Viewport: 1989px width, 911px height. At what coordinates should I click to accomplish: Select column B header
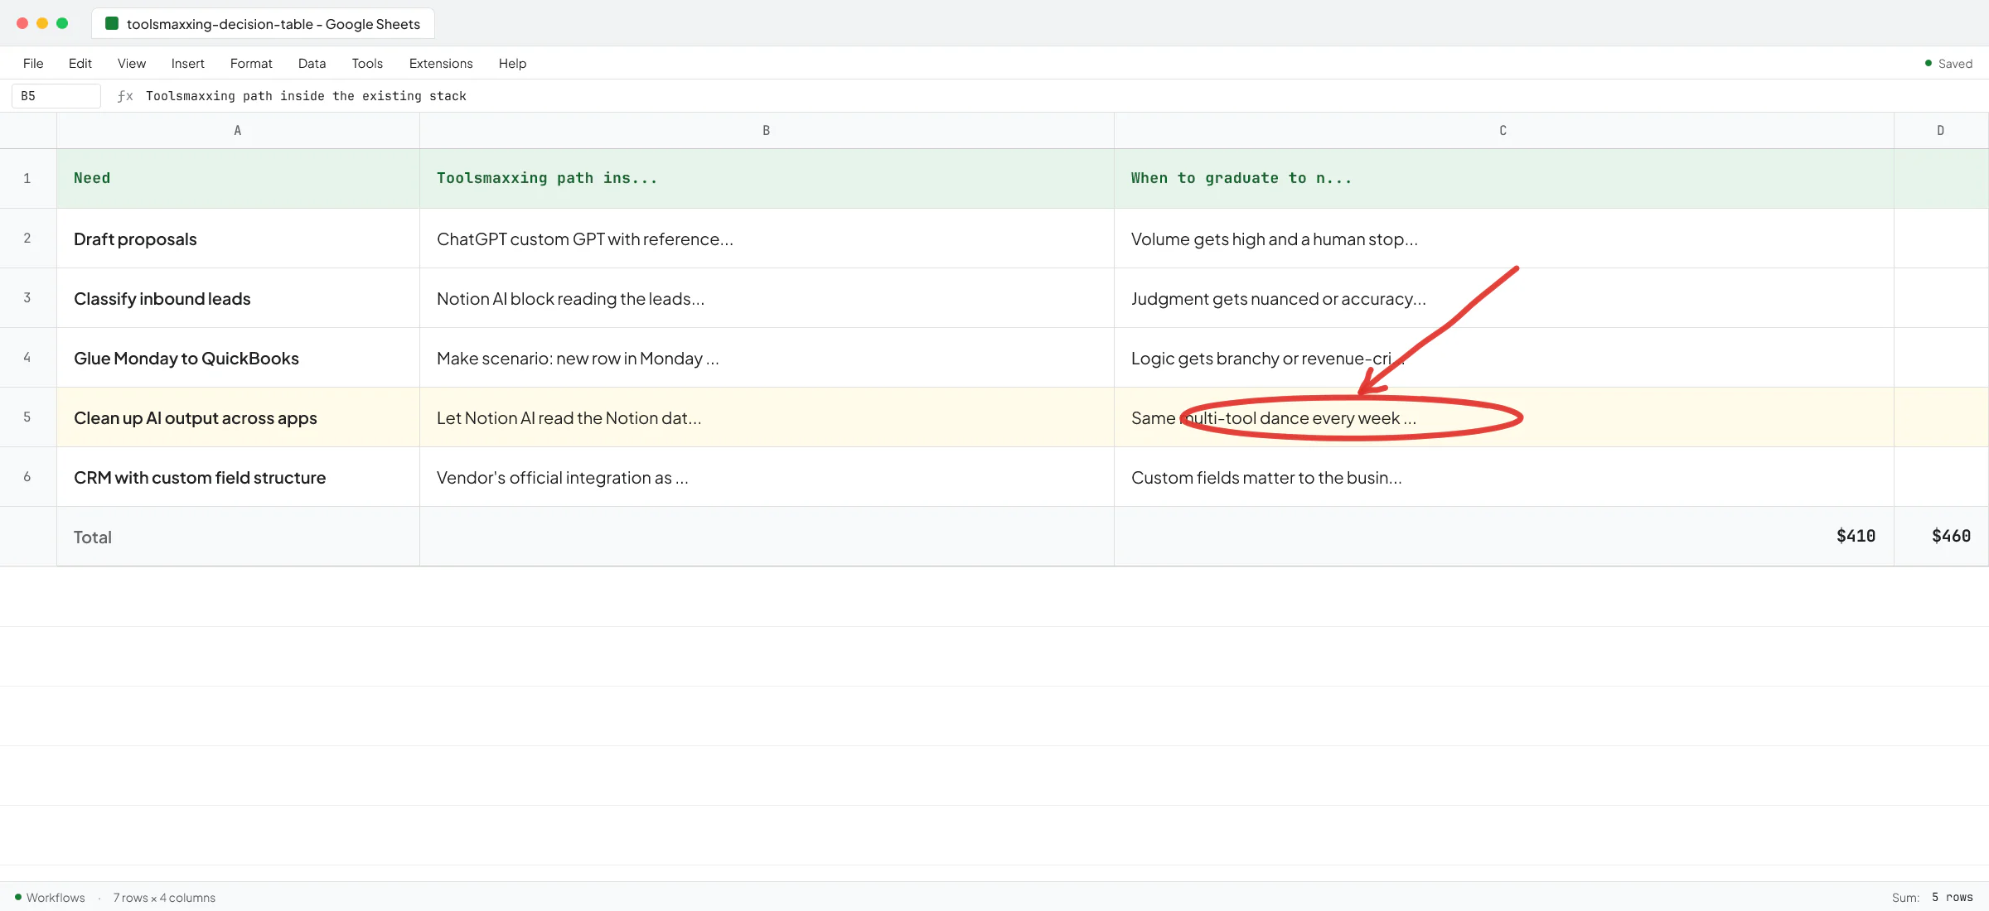point(767,131)
